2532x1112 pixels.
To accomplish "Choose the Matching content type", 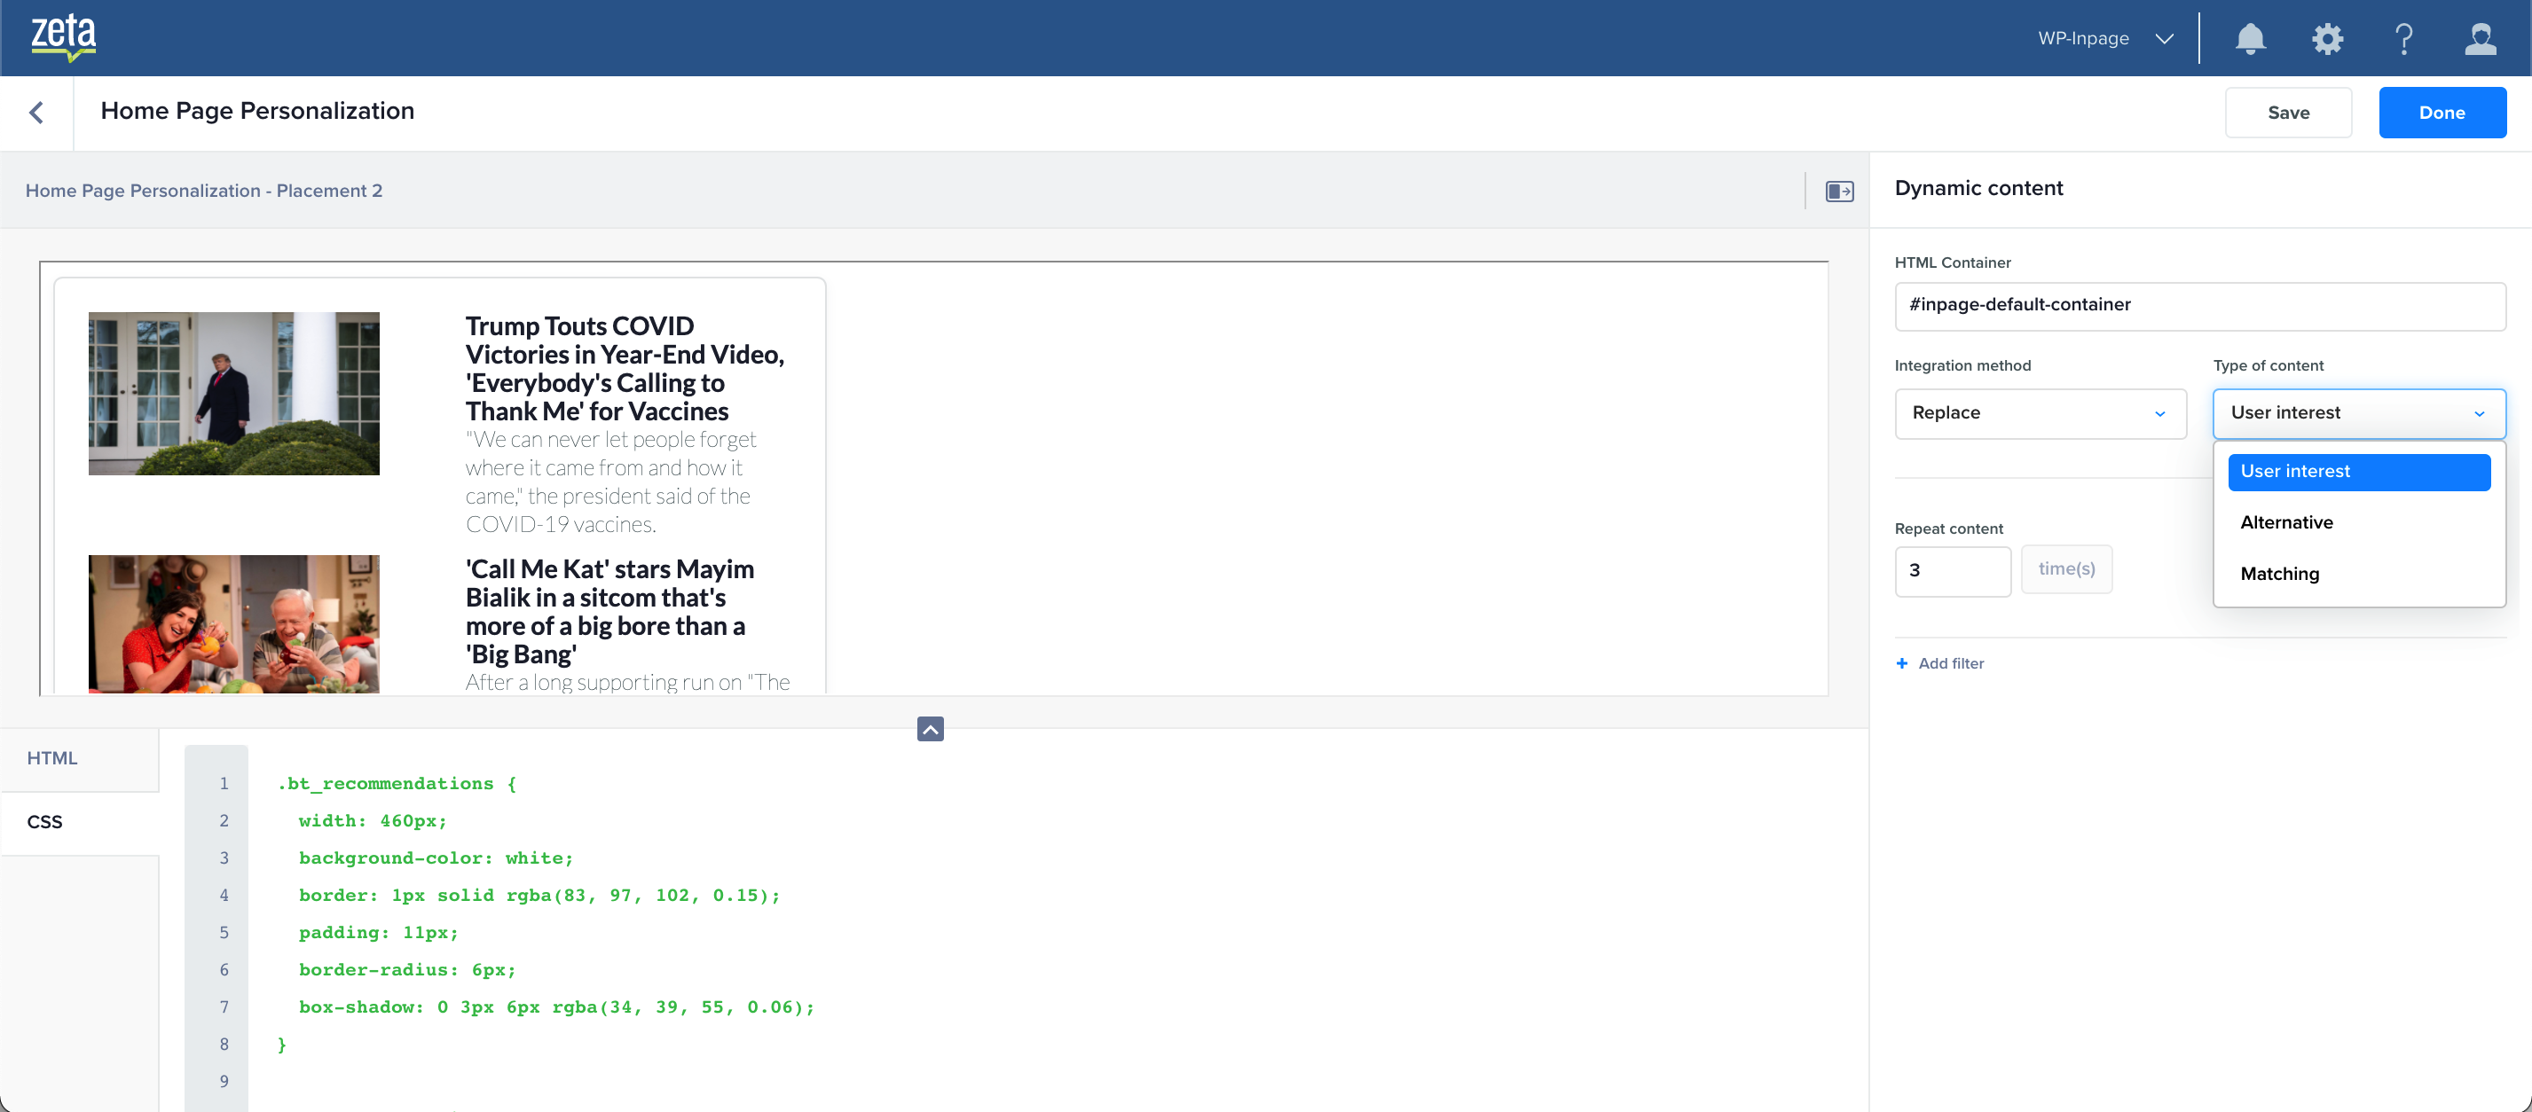I will click(x=2279, y=574).
